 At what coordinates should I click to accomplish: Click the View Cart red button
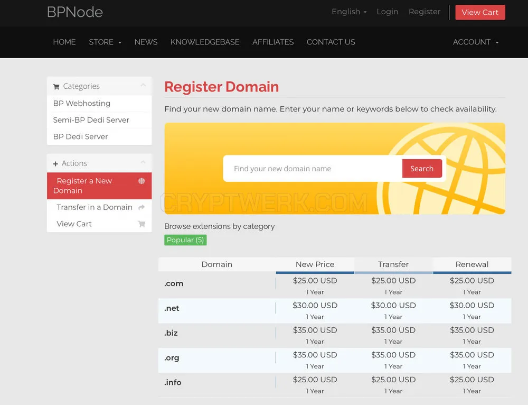pyautogui.click(x=480, y=13)
